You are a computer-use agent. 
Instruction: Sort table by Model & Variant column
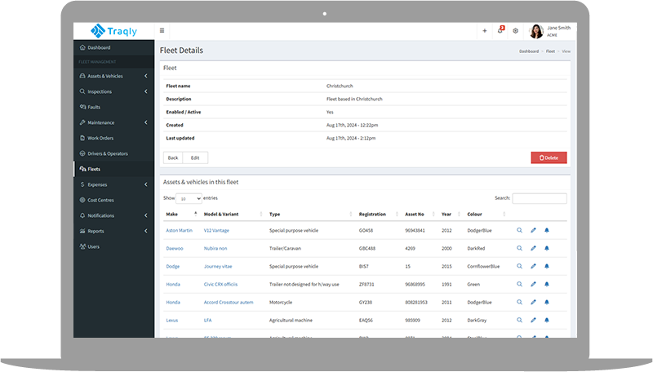(233, 214)
